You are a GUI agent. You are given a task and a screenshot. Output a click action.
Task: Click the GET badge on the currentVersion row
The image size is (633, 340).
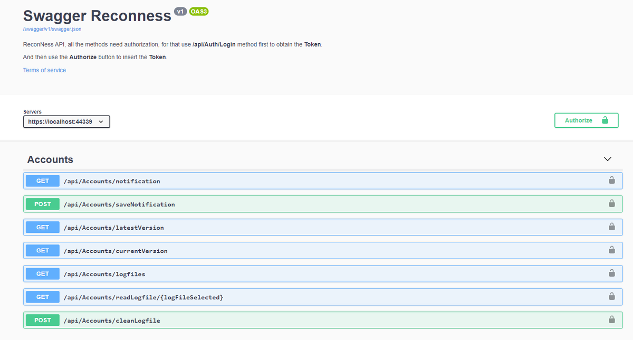43,251
